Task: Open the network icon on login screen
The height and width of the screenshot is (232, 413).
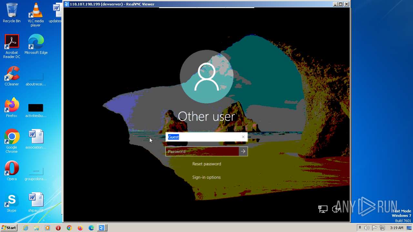Action: click(x=323, y=209)
